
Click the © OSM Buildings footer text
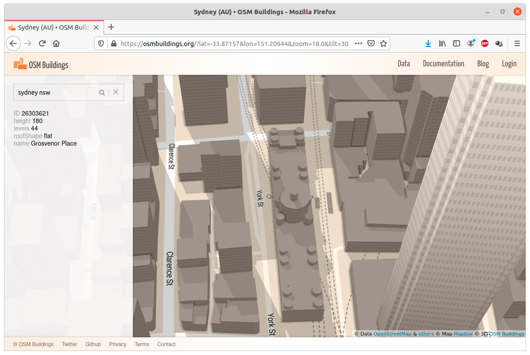tap(33, 344)
